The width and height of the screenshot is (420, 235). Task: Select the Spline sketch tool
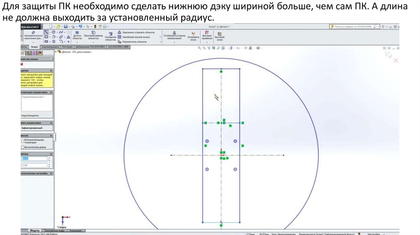pos(61,32)
